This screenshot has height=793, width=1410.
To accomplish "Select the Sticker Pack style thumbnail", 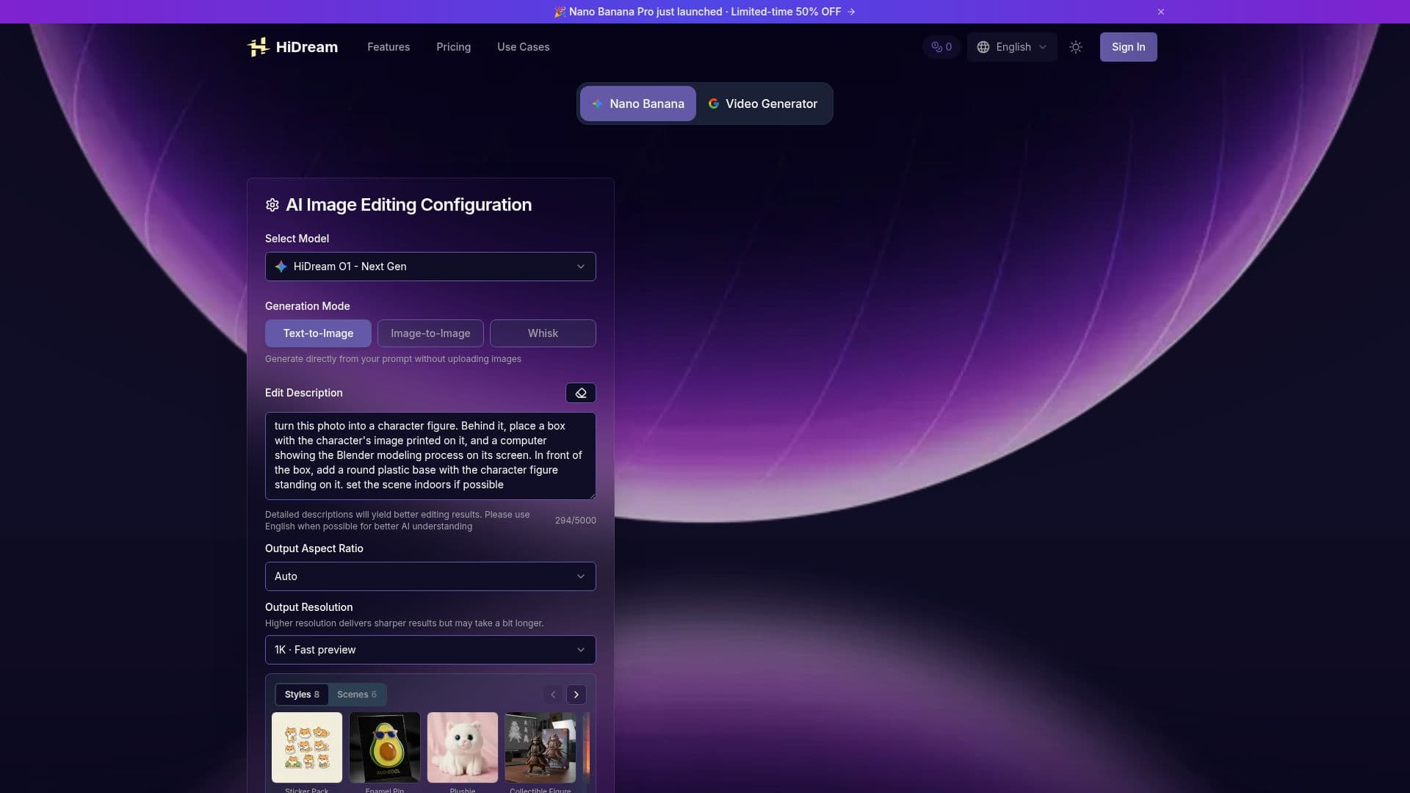I will (307, 747).
